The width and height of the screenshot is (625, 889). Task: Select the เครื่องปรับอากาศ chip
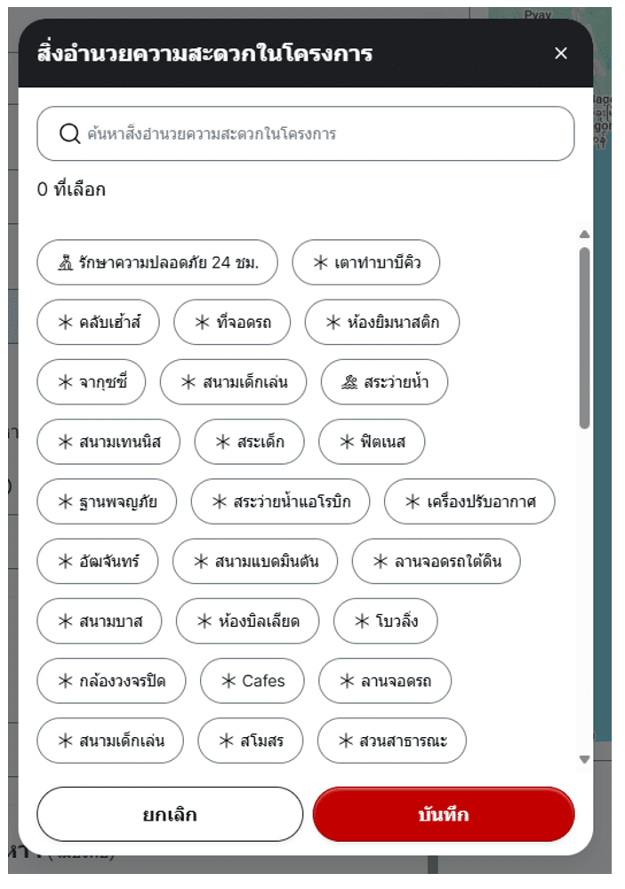(469, 502)
